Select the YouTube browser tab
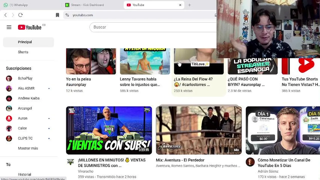Screen dimensions: 320x180 point(154,5)
